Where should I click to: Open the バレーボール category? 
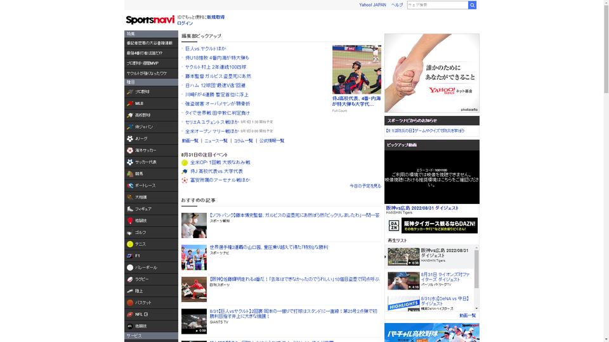click(x=151, y=267)
